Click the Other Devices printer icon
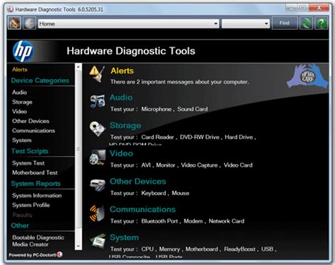 click(98, 185)
